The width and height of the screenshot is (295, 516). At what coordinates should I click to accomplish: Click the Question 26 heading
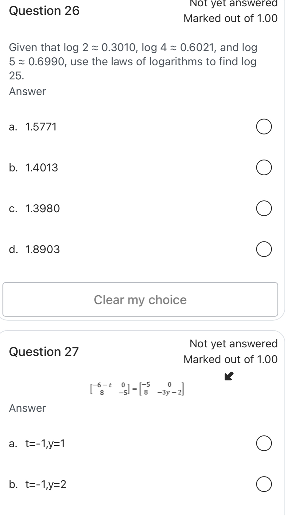pos(45,11)
